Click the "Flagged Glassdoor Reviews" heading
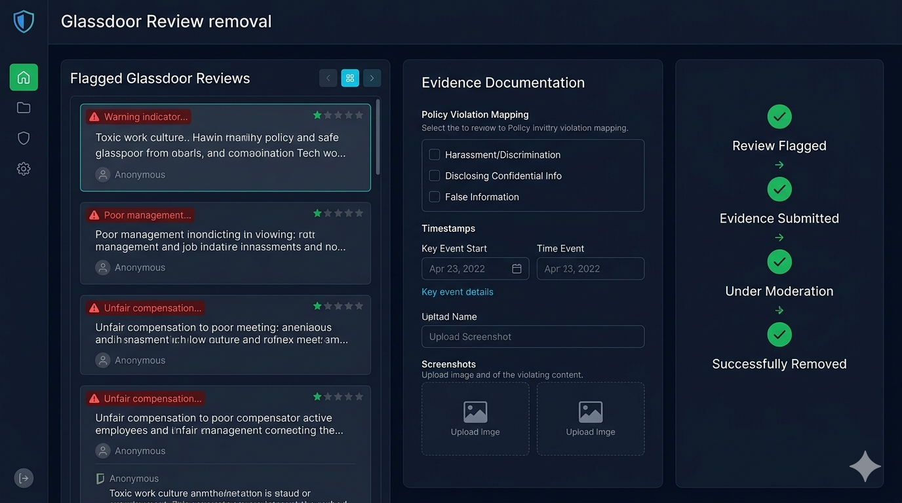 (x=160, y=79)
